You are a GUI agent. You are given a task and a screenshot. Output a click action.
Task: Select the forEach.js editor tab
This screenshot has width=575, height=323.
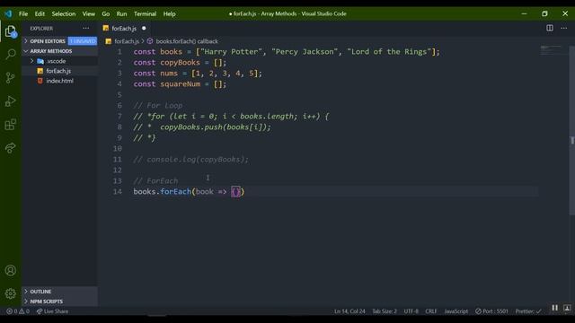point(124,28)
